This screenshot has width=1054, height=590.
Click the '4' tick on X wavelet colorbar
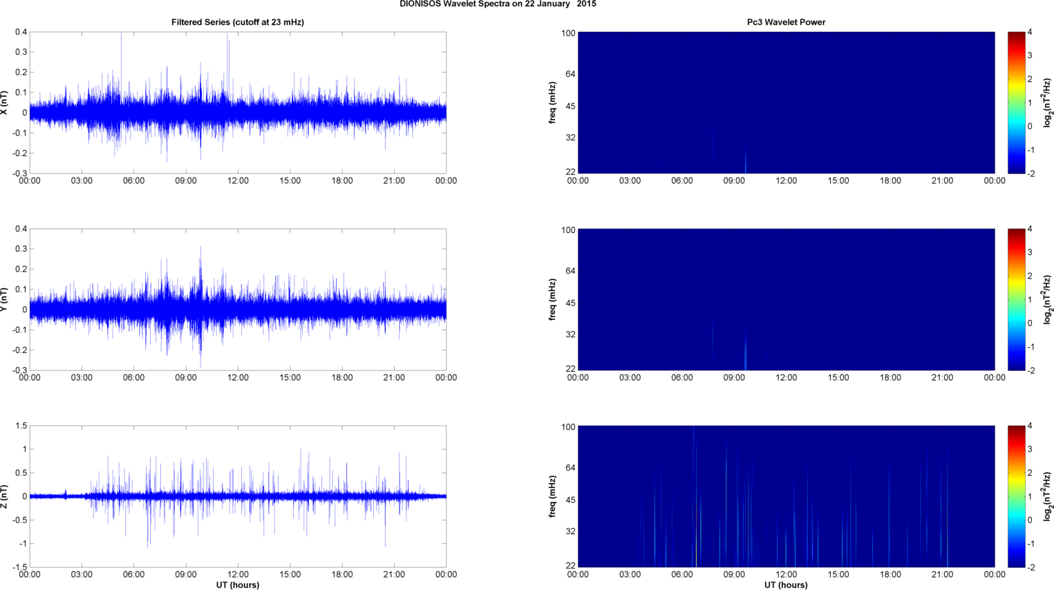tap(1030, 32)
